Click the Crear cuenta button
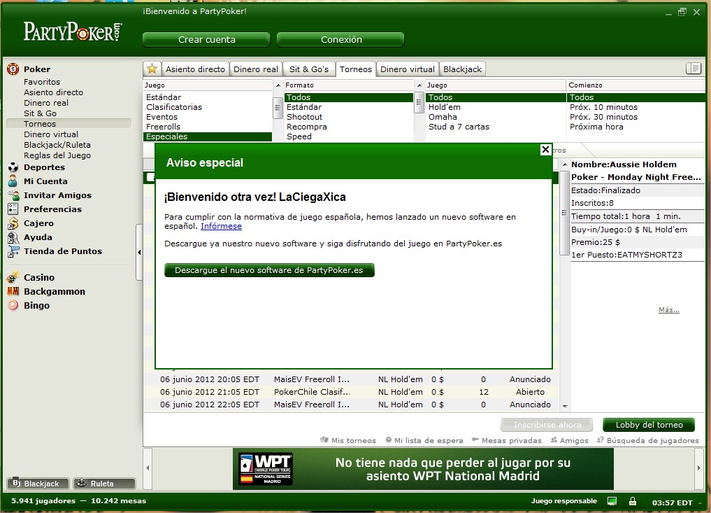 (x=206, y=39)
